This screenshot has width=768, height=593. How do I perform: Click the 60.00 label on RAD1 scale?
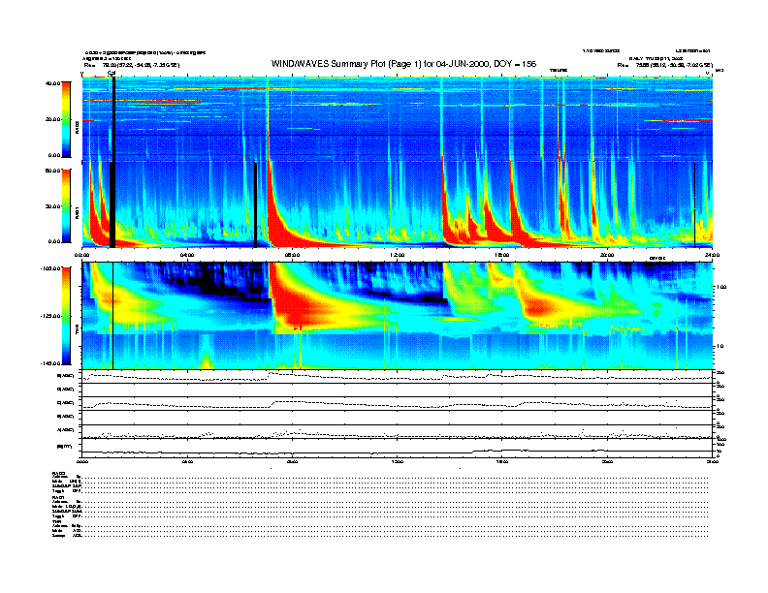pyautogui.click(x=52, y=171)
